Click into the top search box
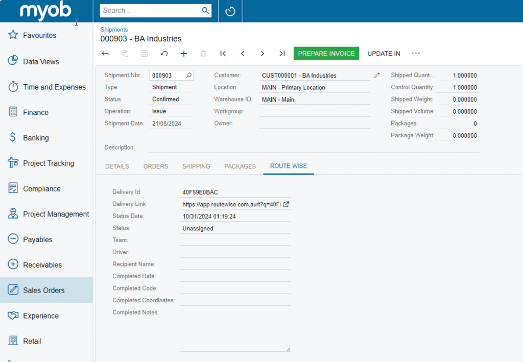 click(x=151, y=10)
